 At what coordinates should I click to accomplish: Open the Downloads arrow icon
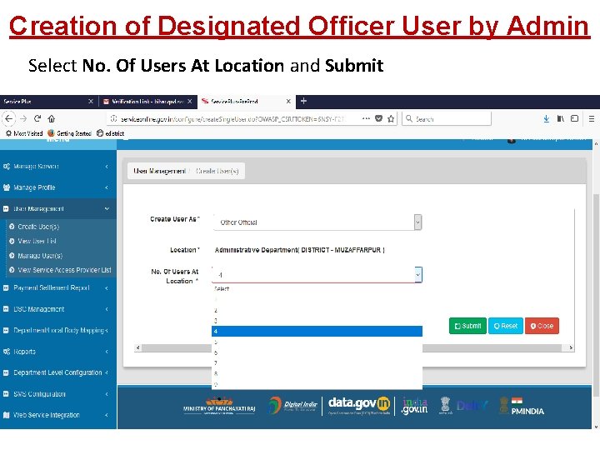pyautogui.click(x=547, y=118)
